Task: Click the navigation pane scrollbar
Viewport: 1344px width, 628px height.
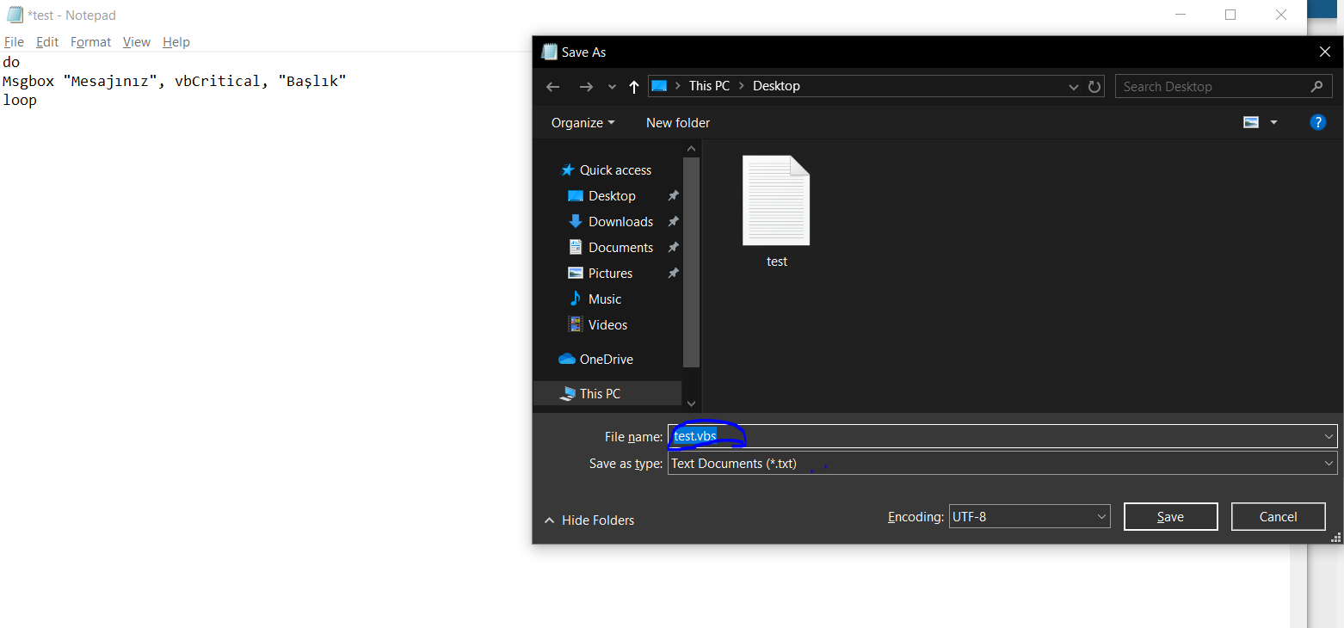Action: [x=691, y=262]
